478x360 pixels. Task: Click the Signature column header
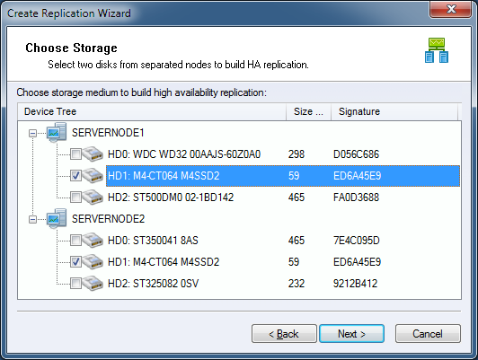394,111
